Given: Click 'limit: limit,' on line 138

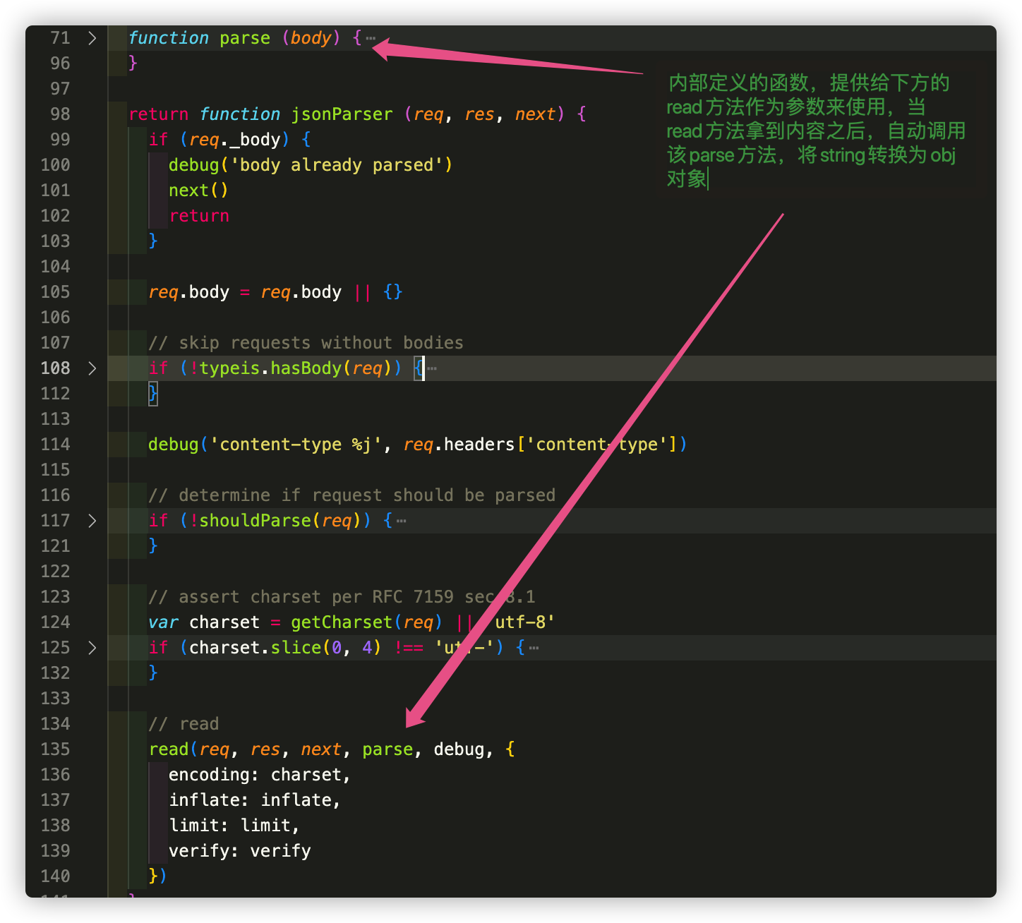Looking at the screenshot, I should 234,826.
